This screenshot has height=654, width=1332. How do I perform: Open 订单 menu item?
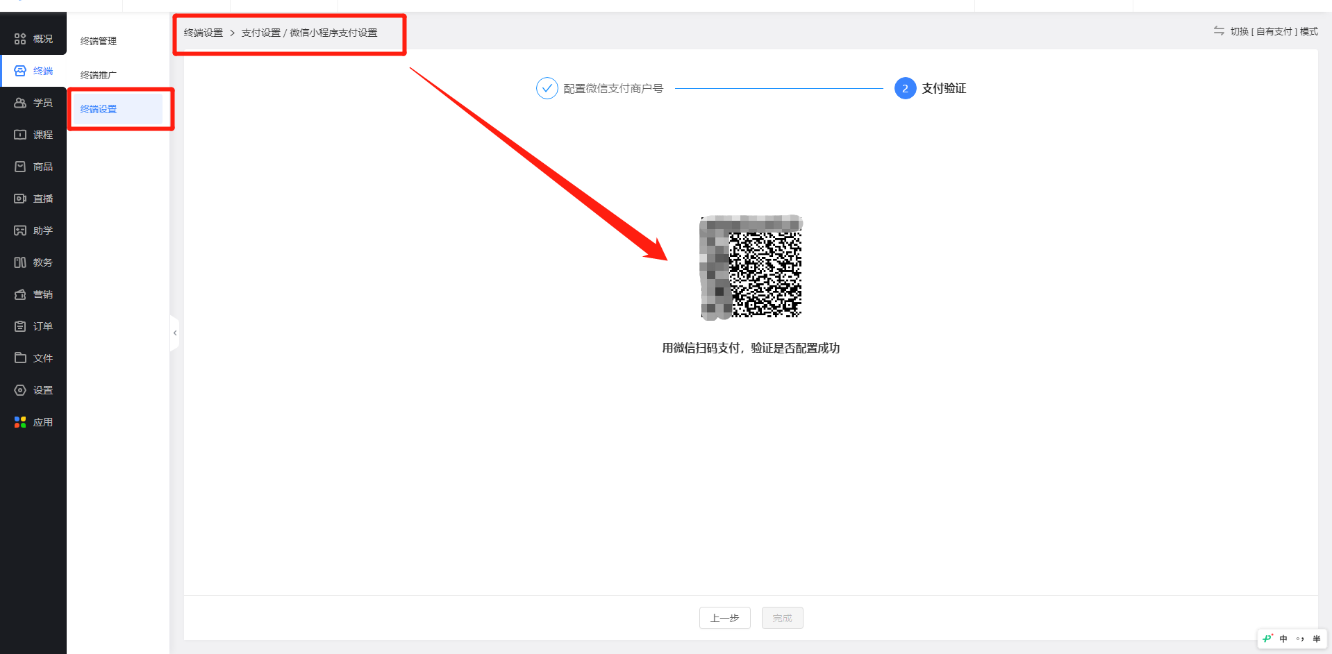(33, 326)
